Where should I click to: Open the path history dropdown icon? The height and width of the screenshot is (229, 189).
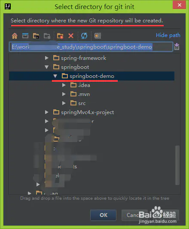click(x=177, y=46)
